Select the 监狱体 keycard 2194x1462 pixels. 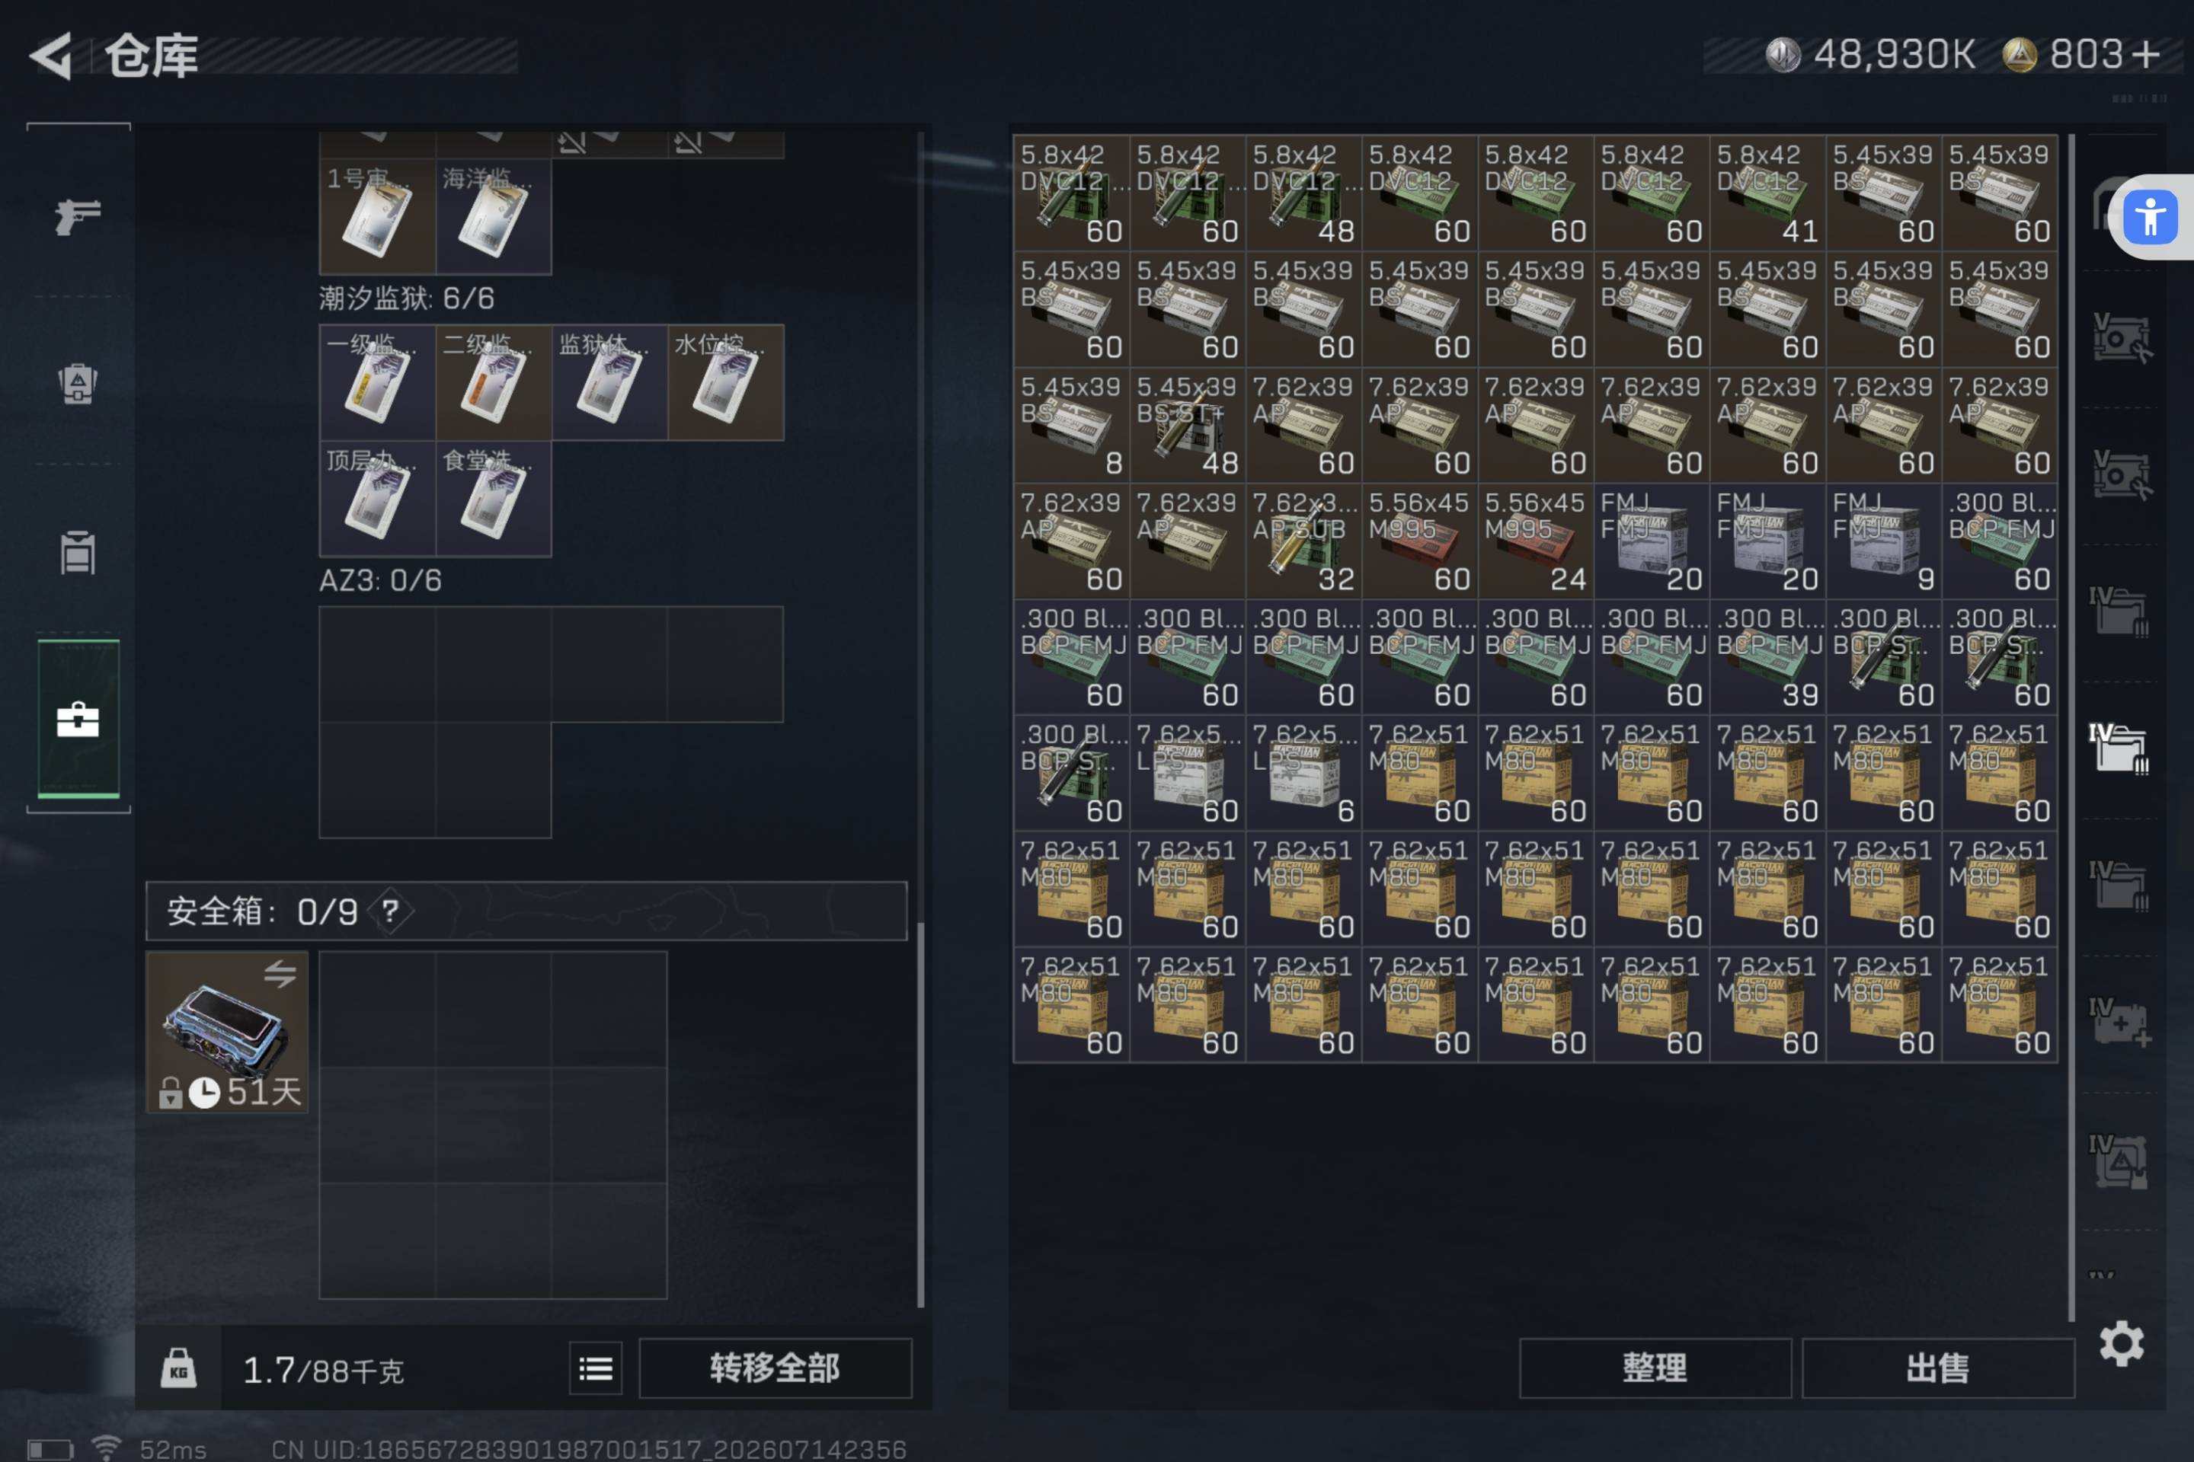[610, 382]
